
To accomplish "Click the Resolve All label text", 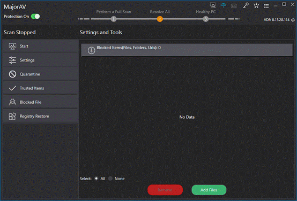I will pyautogui.click(x=160, y=12).
